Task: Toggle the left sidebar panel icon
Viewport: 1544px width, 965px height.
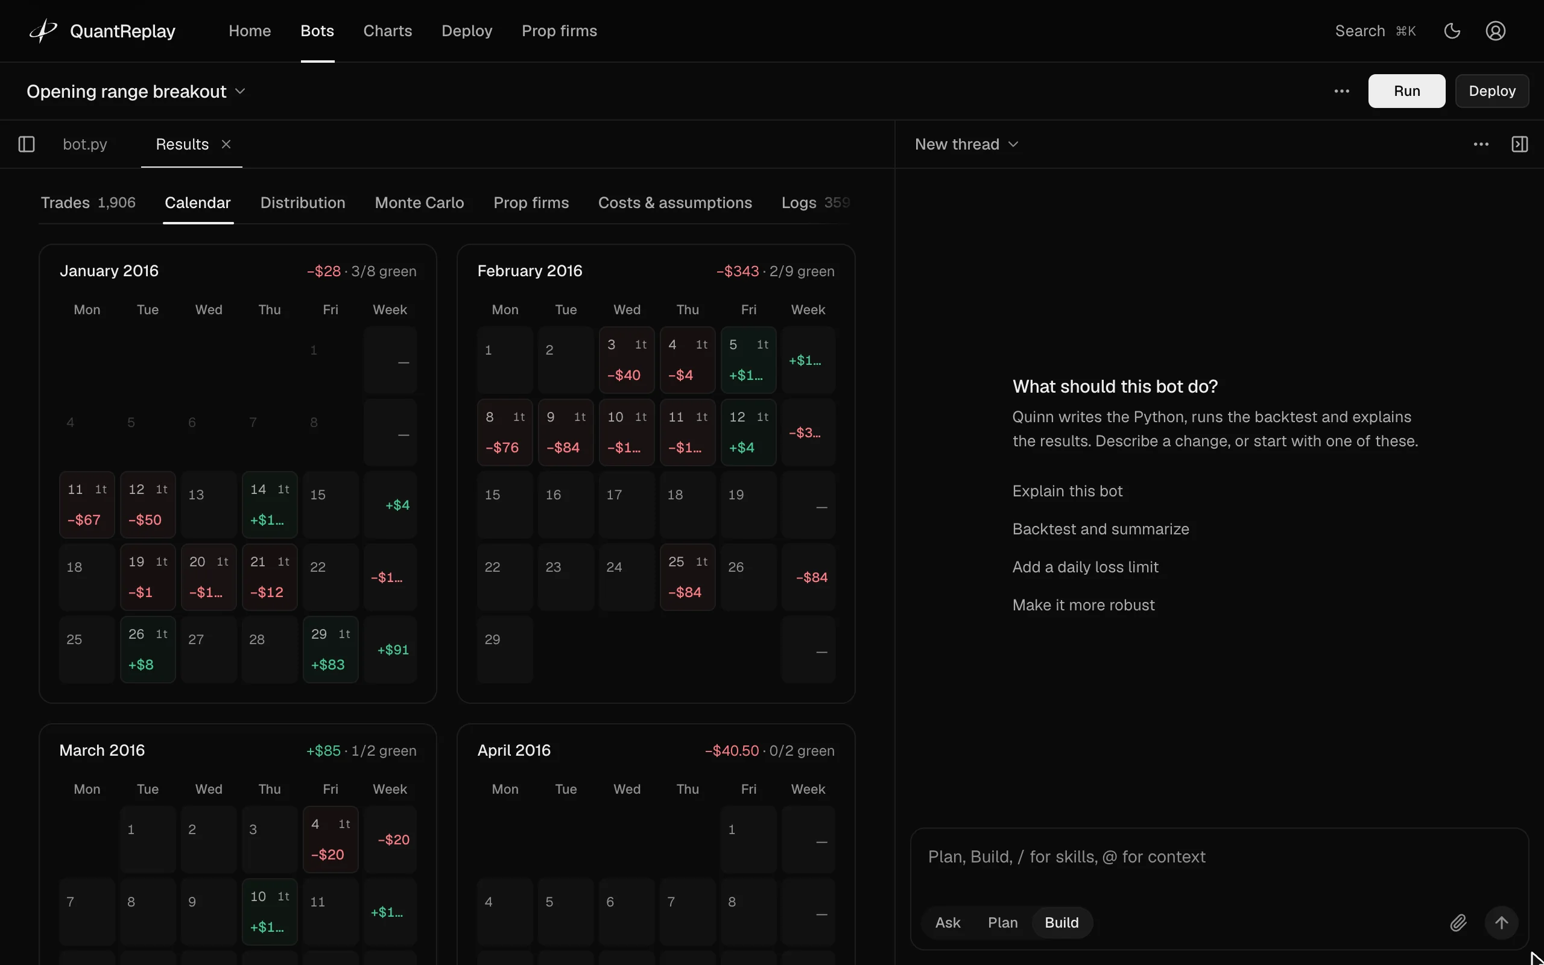Action: (26, 144)
